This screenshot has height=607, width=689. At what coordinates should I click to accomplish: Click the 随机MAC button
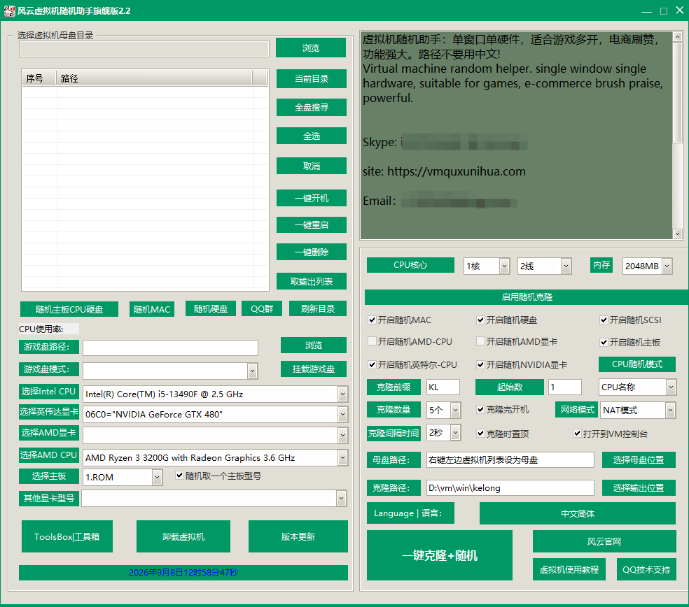click(152, 309)
